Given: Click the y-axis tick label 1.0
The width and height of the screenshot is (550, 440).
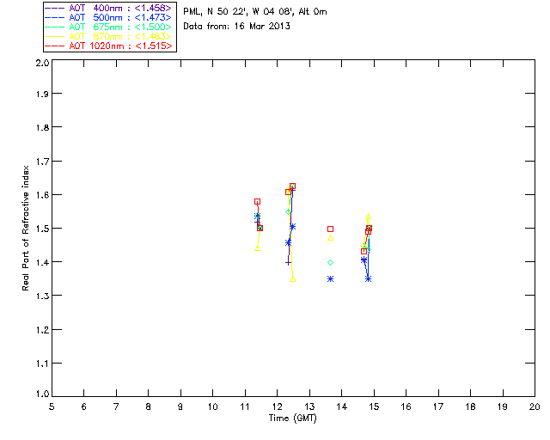Looking at the screenshot, I should click(x=42, y=394).
